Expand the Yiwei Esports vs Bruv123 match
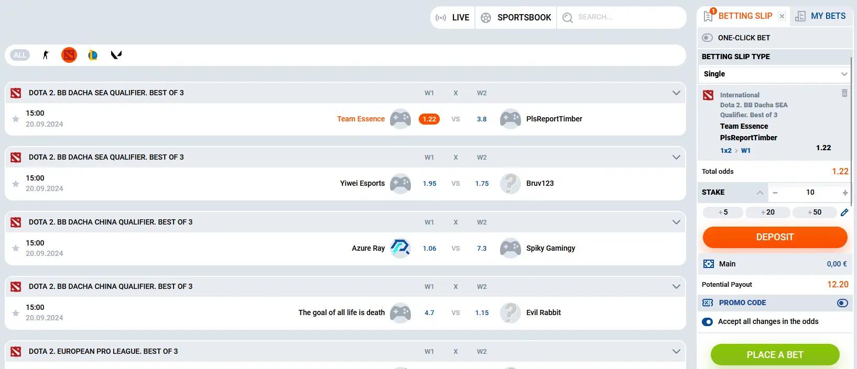The image size is (857, 369). click(x=676, y=158)
